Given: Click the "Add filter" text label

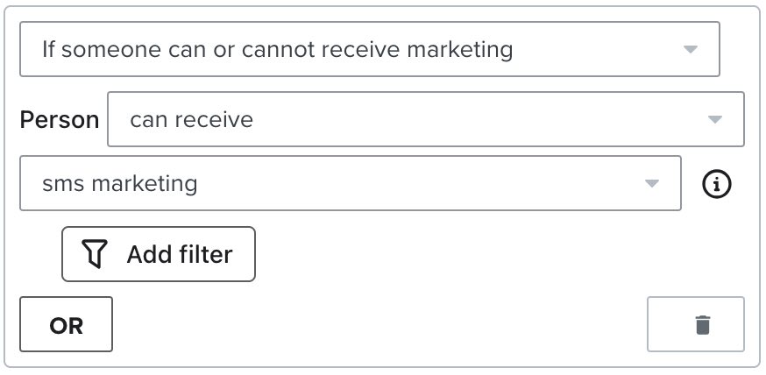Looking at the screenshot, I should tap(180, 254).
